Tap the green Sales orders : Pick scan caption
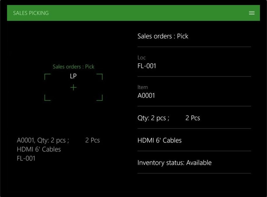The image size is (267, 197). pyautogui.click(x=73, y=67)
